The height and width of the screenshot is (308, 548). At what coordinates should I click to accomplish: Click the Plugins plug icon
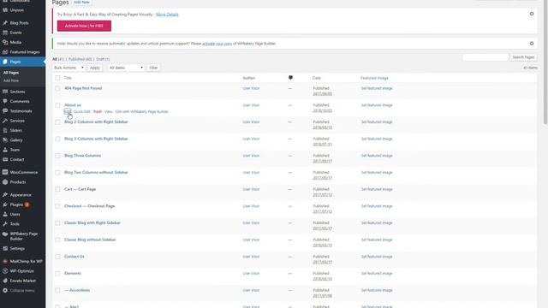[5, 204]
